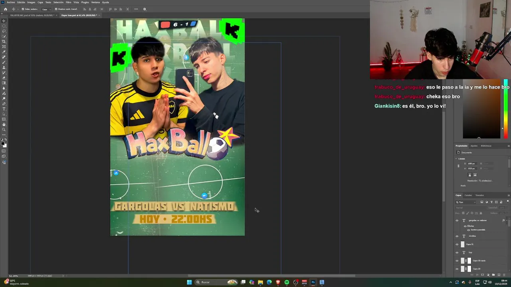Create a new layer icon
This screenshot has height=287, width=511.
point(499,275)
